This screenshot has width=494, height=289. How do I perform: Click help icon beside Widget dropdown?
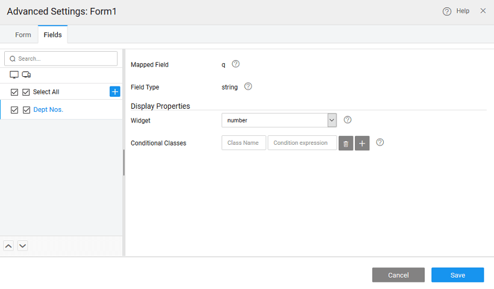coord(348,120)
